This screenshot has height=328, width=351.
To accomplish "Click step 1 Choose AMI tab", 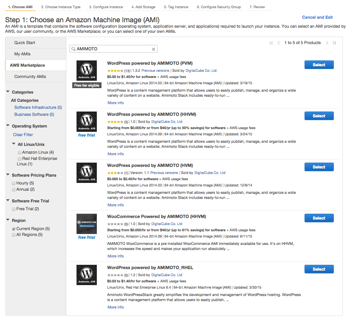I will point(20,7).
